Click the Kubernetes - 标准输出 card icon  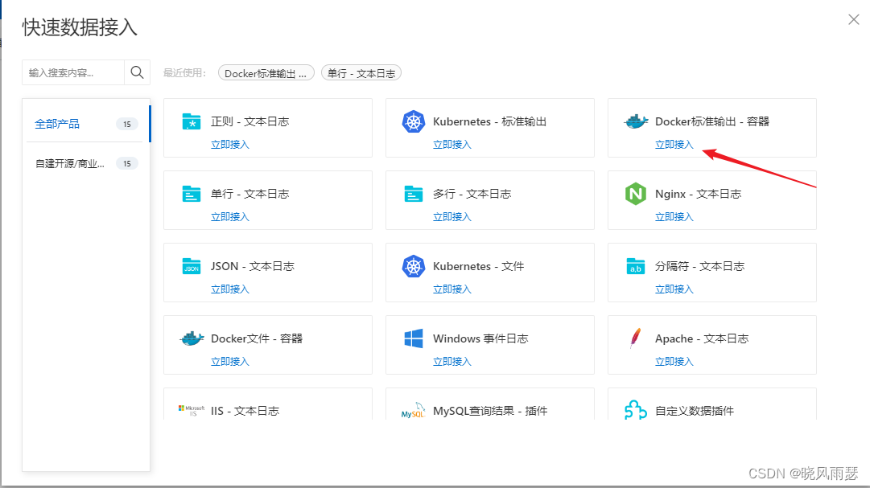pyautogui.click(x=413, y=121)
